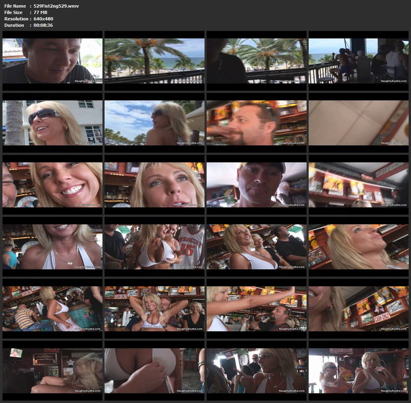Select thumbnail of blonde woman against cloudy sky
The height and width of the screenshot is (403, 411).
point(154,123)
